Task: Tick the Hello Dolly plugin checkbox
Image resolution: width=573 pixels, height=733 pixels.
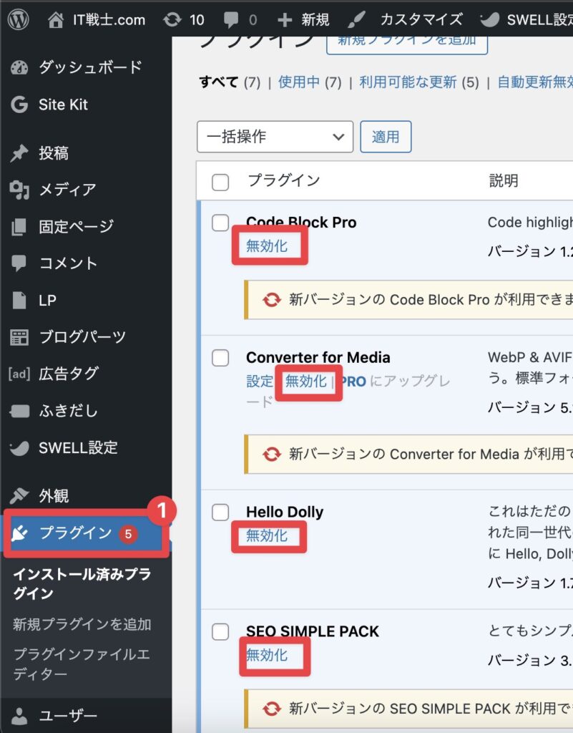Action: tap(220, 512)
